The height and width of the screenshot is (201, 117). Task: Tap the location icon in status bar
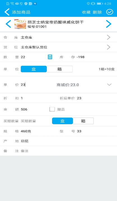pyautogui.click(x=88, y=4)
